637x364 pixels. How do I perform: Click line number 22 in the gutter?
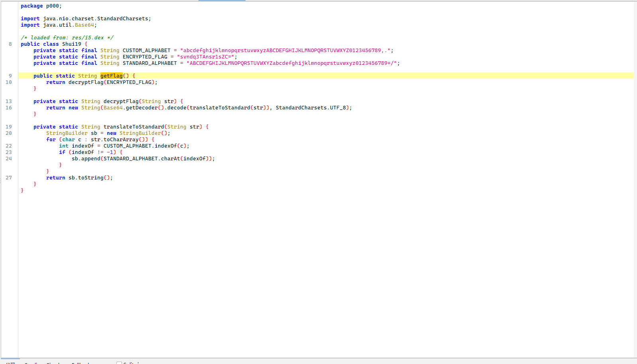coord(9,146)
